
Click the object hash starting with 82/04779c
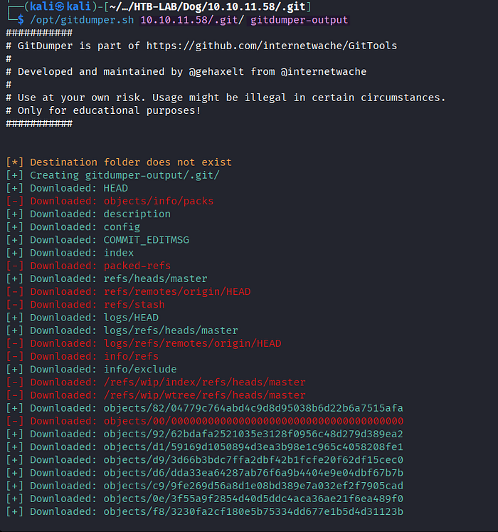point(253,408)
